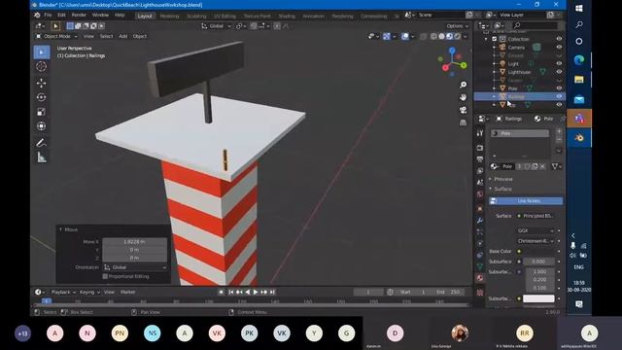Open the viewport Add menu
Viewport: 622px width, 350px height.
123,36
